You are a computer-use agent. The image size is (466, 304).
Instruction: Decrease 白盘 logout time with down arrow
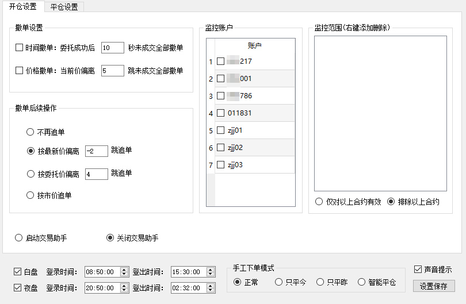[211, 274]
